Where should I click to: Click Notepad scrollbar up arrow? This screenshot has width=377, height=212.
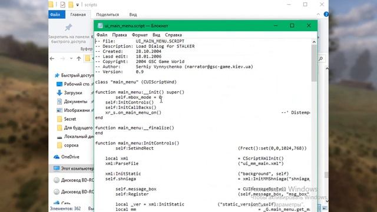[x=314, y=42]
